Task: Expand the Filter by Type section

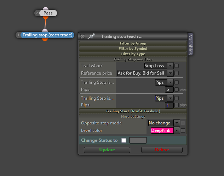Action: pyautogui.click(x=133, y=54)
